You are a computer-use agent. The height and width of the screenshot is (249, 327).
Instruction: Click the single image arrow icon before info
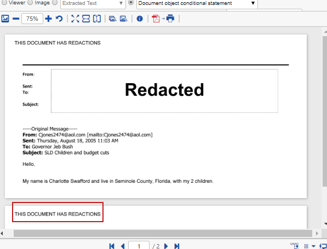point(123,19)
